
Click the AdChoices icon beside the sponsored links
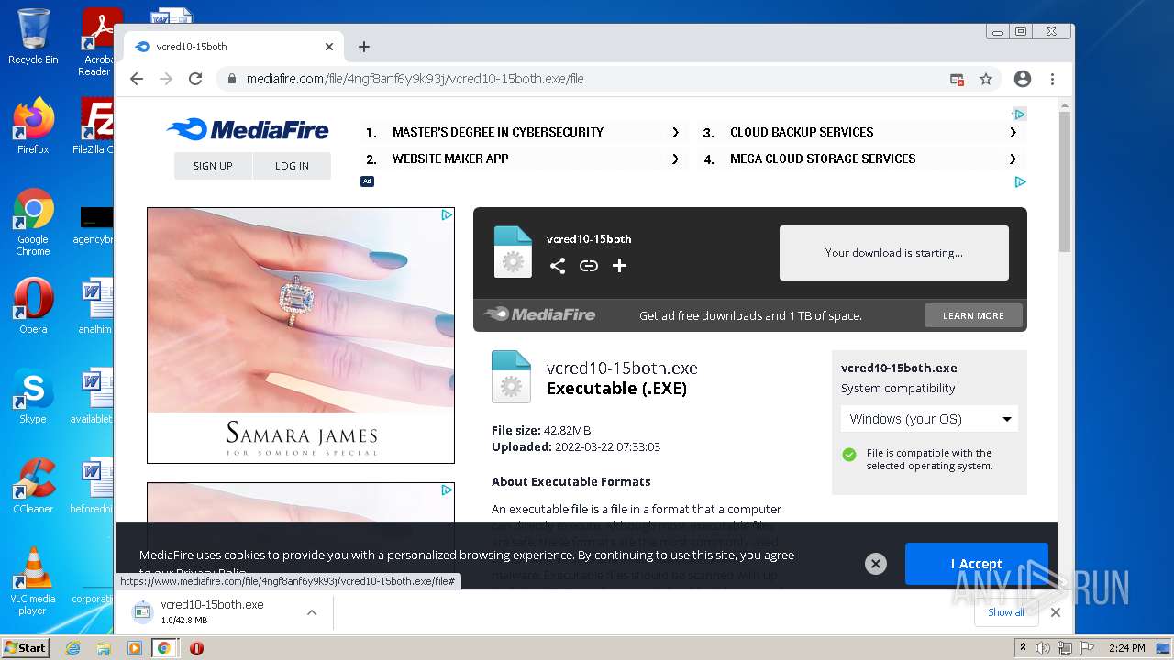click(1019, 115)
